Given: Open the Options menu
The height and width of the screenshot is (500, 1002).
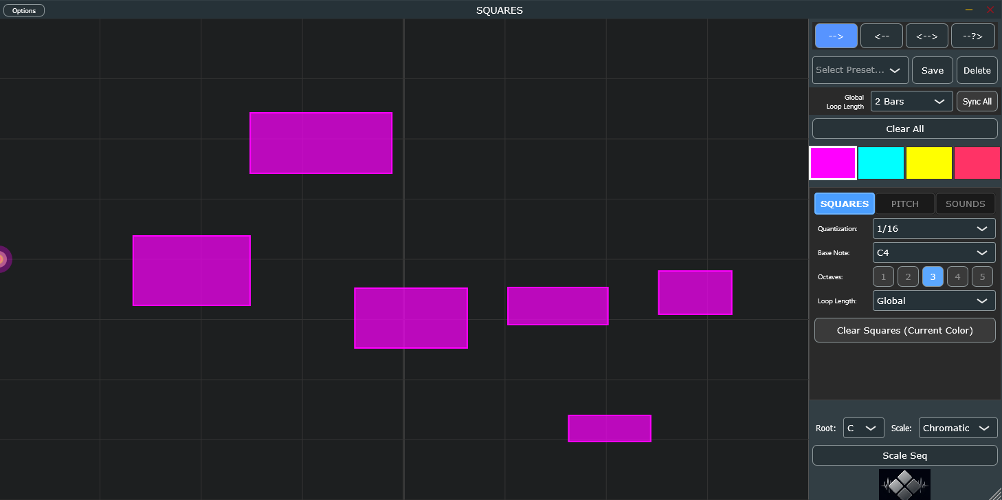Looking at the screenshot, I should 23,10.
